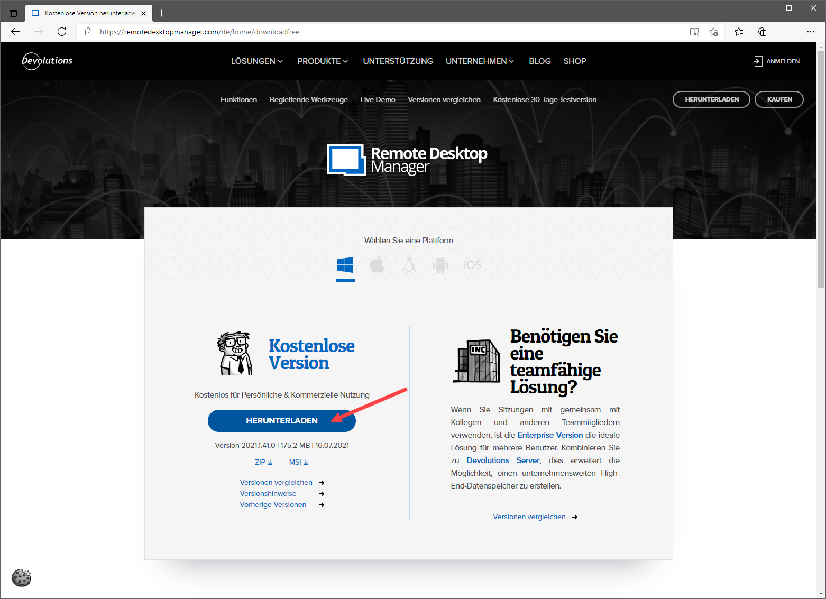Select the Windows platform icon
The height and width of the screenshot is (599, 826).
[x=345, y=265]
